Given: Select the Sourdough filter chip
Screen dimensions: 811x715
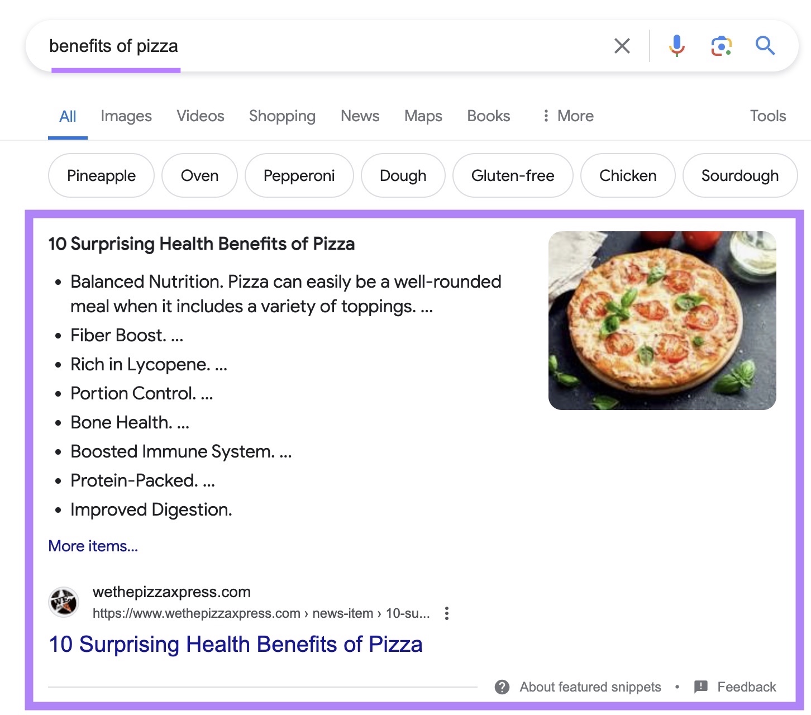Looking at the screenshot, I should (740, 175).
